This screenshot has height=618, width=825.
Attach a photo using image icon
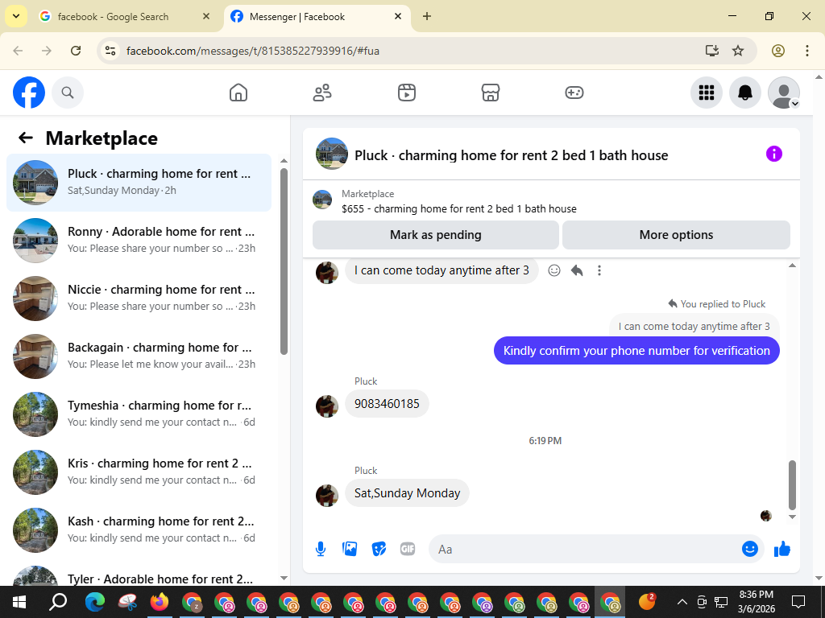click(x=350, y=549)
